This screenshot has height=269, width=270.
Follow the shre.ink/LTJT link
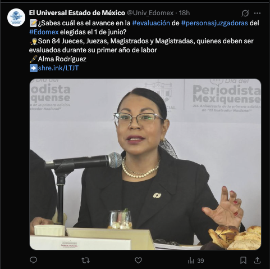(58, 68)
